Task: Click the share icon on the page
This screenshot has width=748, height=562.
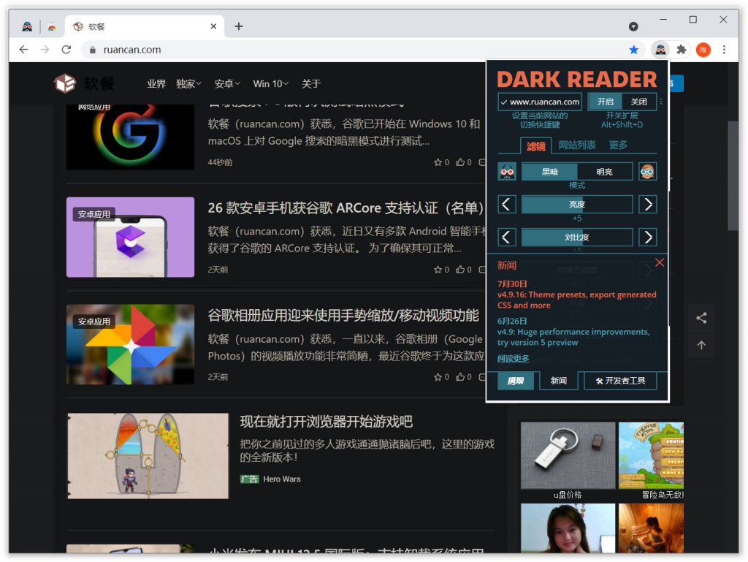Action: (x=701, y=318)
